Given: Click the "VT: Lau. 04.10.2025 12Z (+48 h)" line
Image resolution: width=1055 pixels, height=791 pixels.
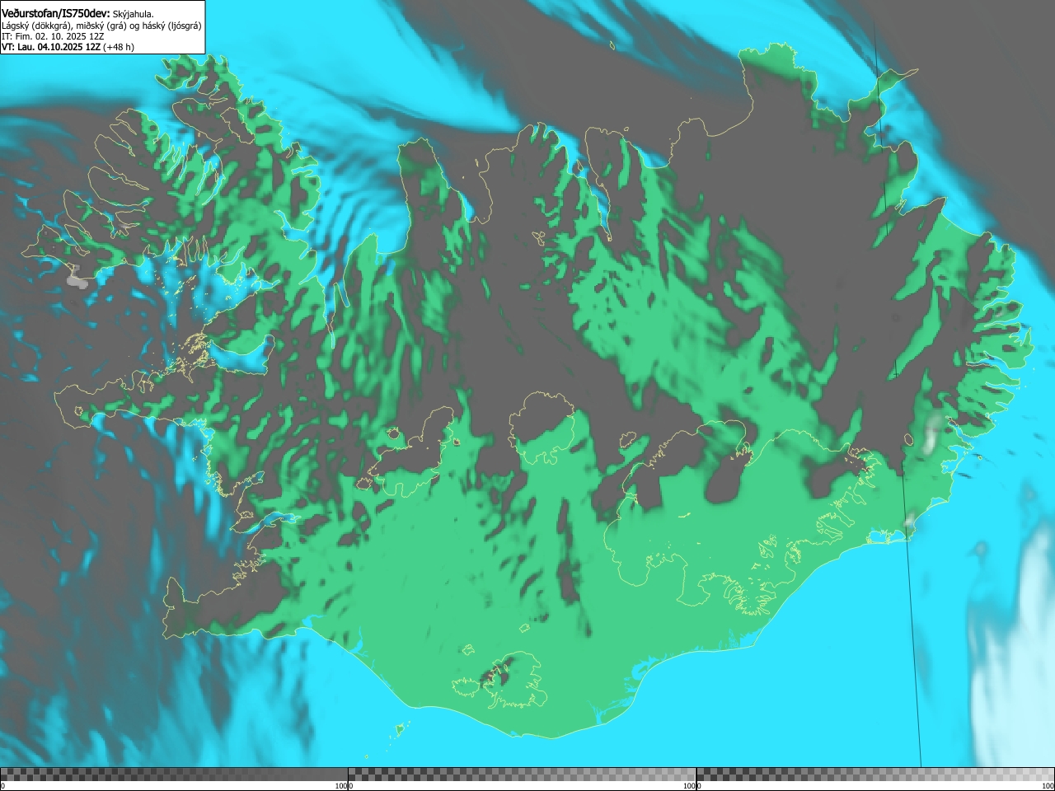Looking at the screenshot, I should click(68, 47).
